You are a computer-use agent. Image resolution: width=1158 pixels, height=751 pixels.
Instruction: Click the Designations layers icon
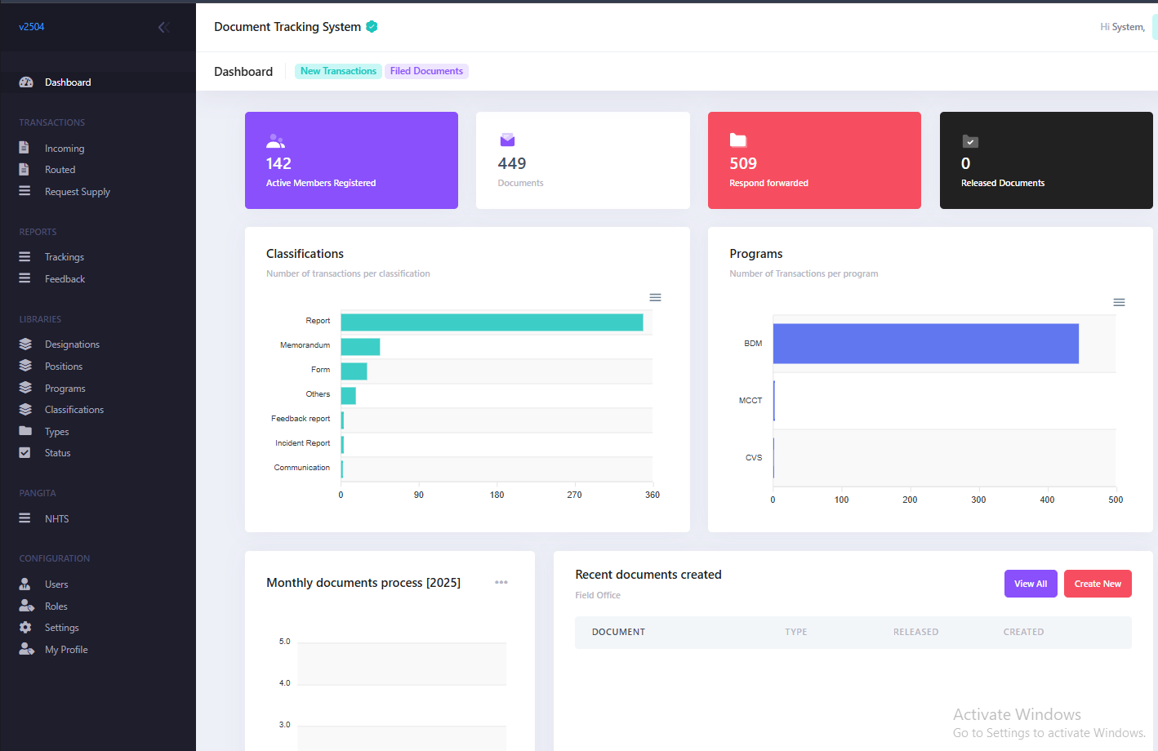coord(25,344)
